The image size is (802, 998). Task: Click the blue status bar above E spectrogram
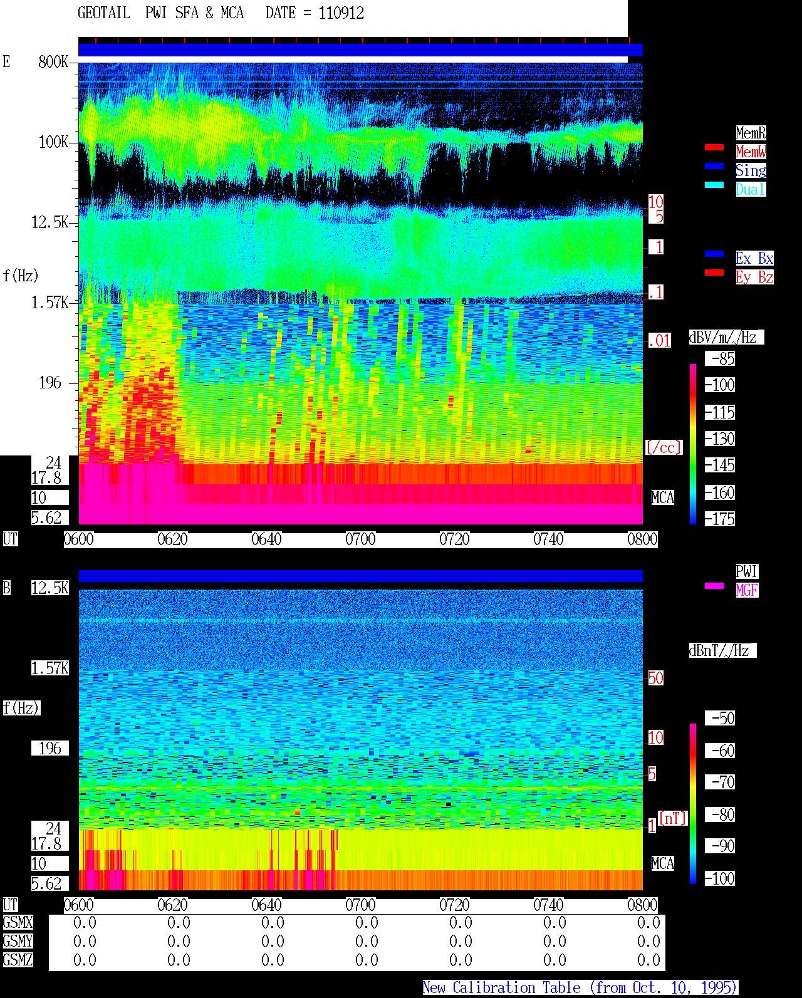coord(360,50)
